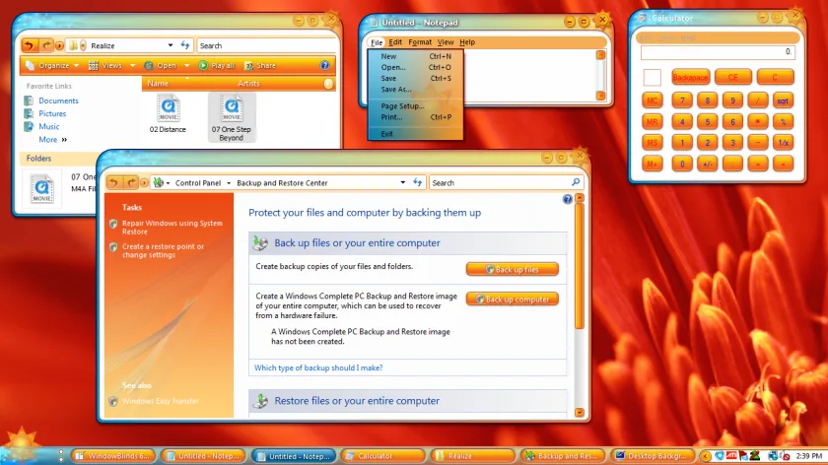This screenshot has height=465, width=828.
Task: Switch to Calculator in the taskbar
Action: coord(383,455)
